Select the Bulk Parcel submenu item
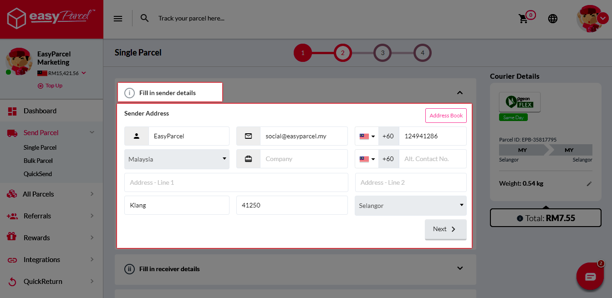 tap(38, 161)
